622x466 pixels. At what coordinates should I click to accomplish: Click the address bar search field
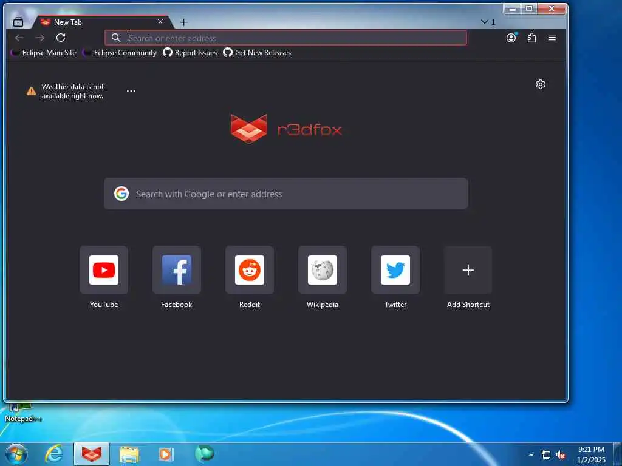point(285,38)
